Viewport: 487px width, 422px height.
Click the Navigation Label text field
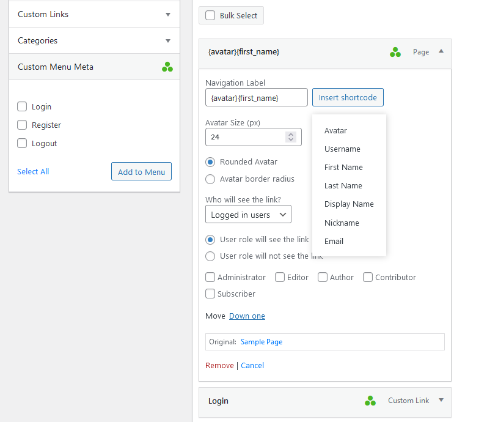pyautogui.click(x=257, y=98)
